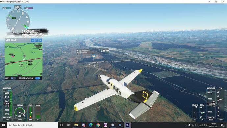Close the VFR MAP panel
The image size is (227, 128).
point(40,40)
